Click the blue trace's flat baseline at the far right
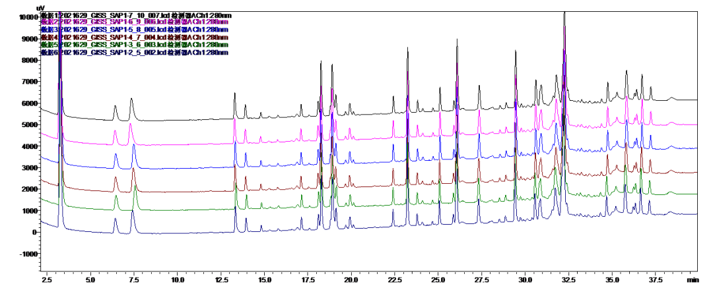This screenshot has height=284, width=713. point(687,148)
